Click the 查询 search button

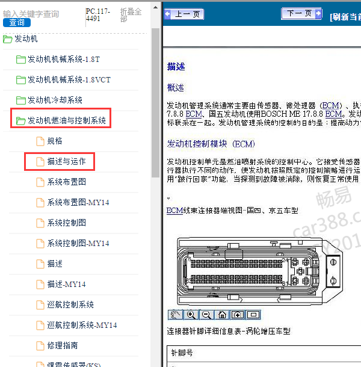[x=17, y=22]
